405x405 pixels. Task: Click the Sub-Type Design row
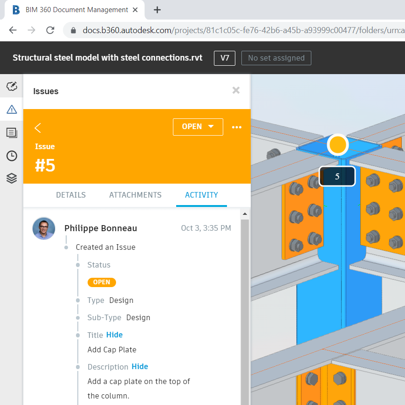(119, 318)
